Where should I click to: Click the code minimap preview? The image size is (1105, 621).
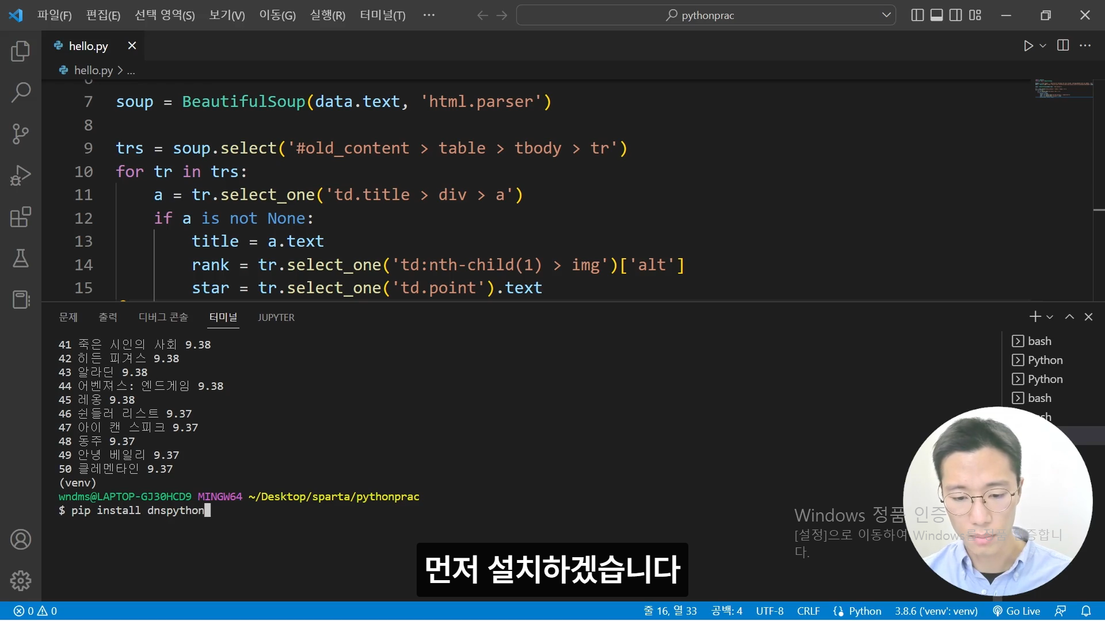[x=1064, y=88]
